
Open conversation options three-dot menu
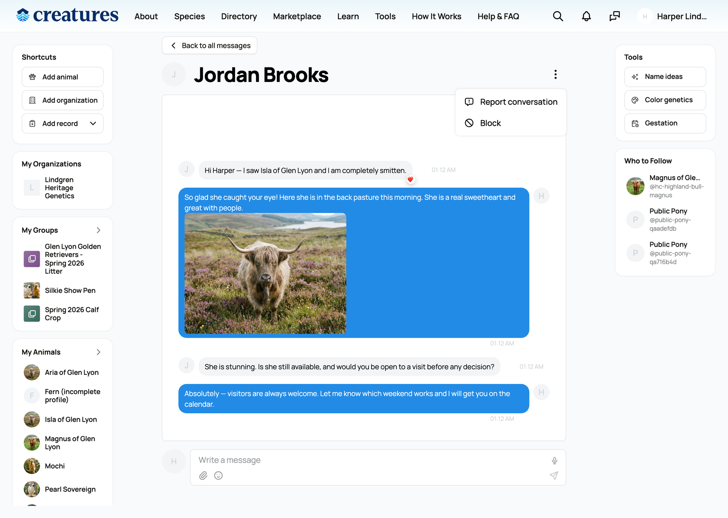pos(556,74)
